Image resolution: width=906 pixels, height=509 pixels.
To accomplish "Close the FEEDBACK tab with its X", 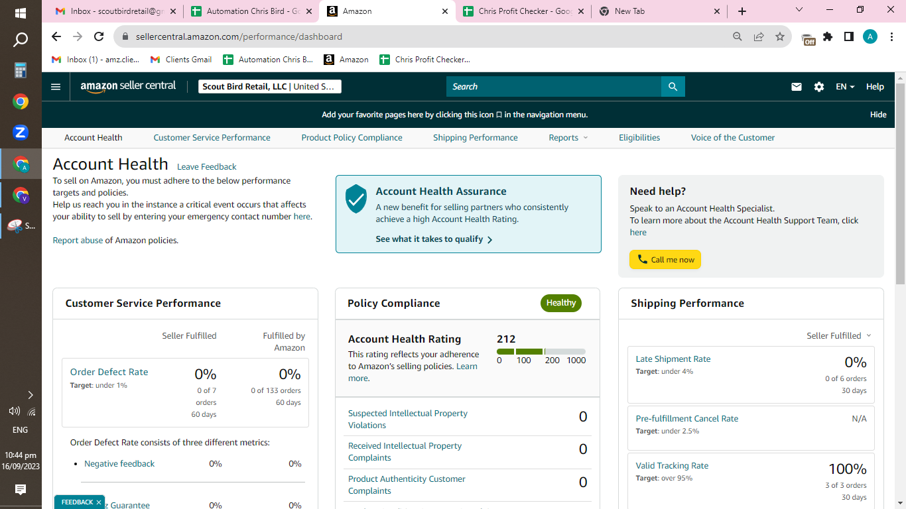I will pos(99,502).
